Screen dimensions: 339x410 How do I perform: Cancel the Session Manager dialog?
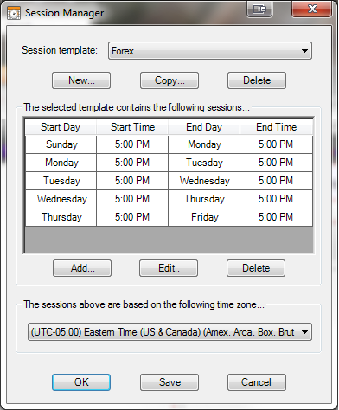pyautogui.click(x=257, y=382)
